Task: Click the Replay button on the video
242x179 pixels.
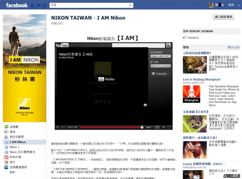Action: (107, 79)
